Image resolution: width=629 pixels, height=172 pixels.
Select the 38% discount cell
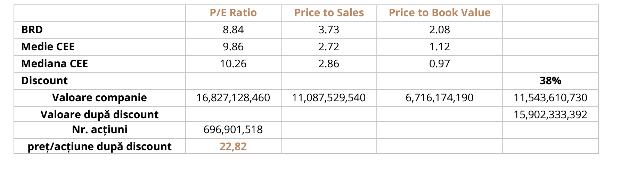pos(550,81)
